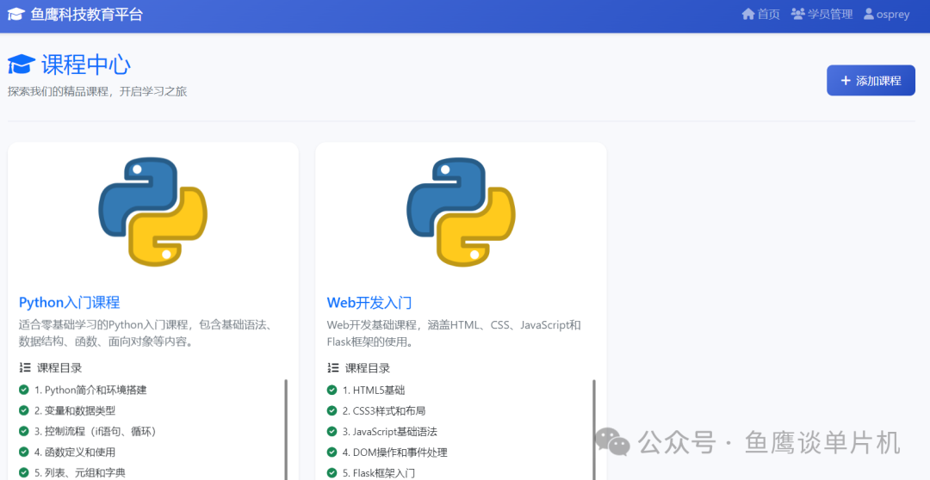Click the subtitle 探索我们的精品课程，开启学习之旅

tap(97, 92)
